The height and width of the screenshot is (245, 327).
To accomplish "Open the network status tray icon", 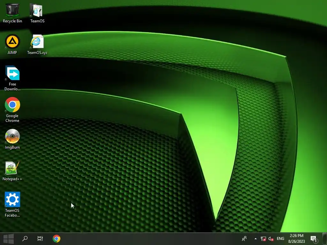I will (x=263, y=239).
